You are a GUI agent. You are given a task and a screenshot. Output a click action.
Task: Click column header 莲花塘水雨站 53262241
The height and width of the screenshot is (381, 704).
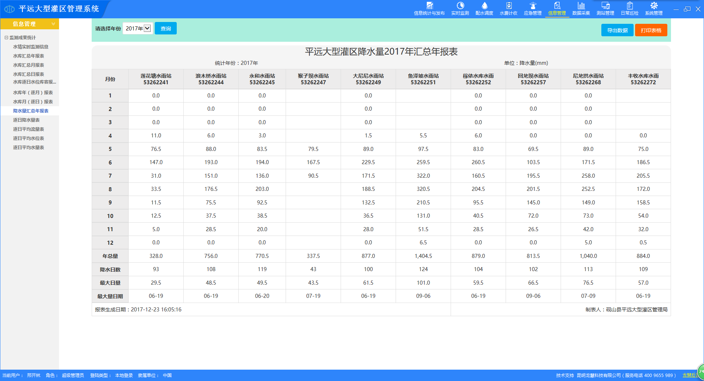156,79
